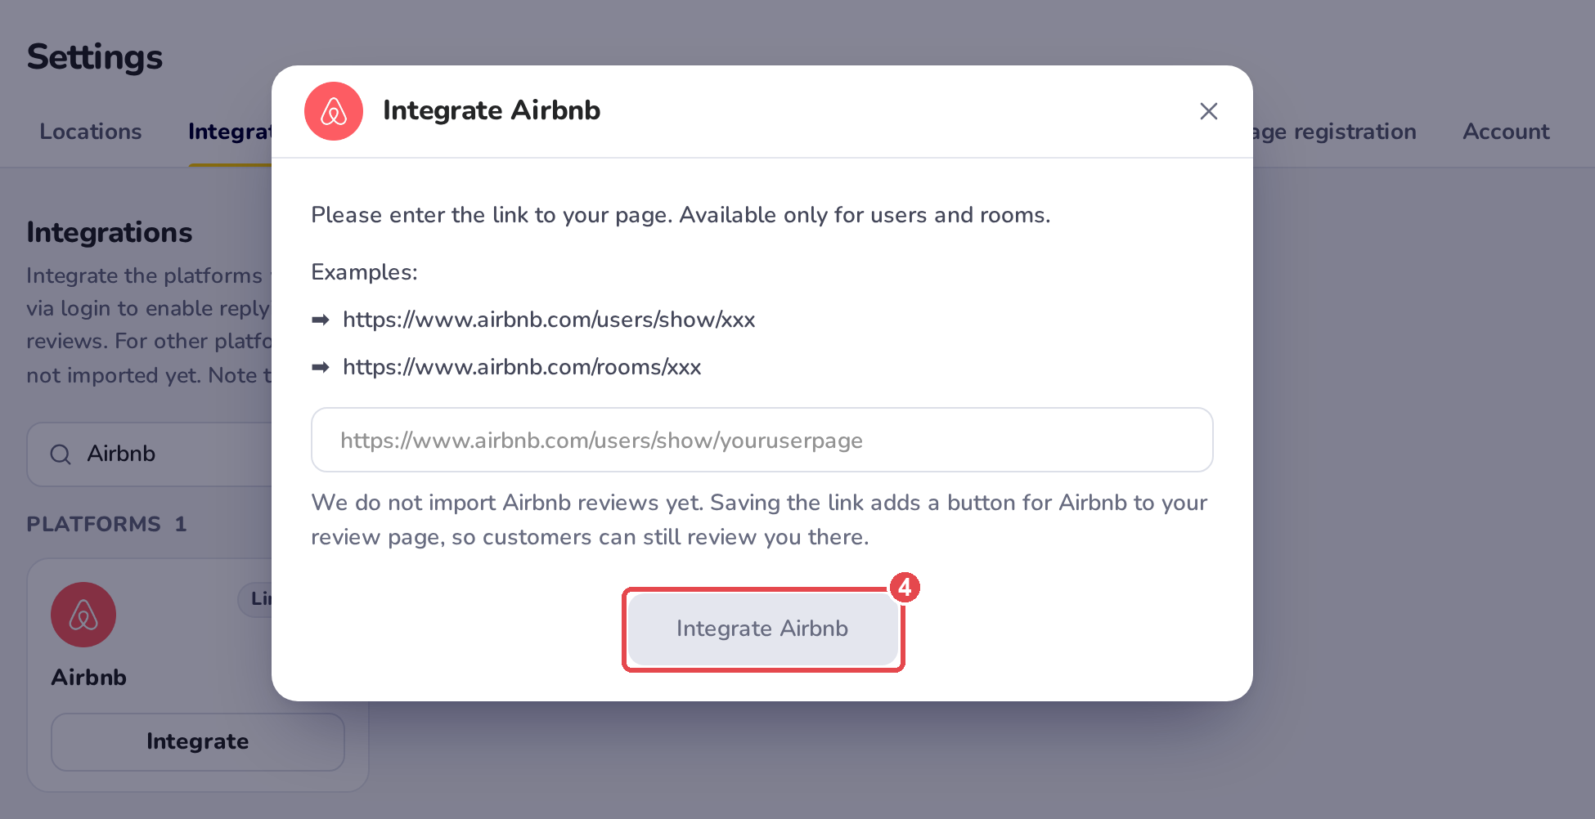The height and width of the screenshot is (819, 1595).
Task: Click the 'Examples:' label
Action: (x=364, y=272)
